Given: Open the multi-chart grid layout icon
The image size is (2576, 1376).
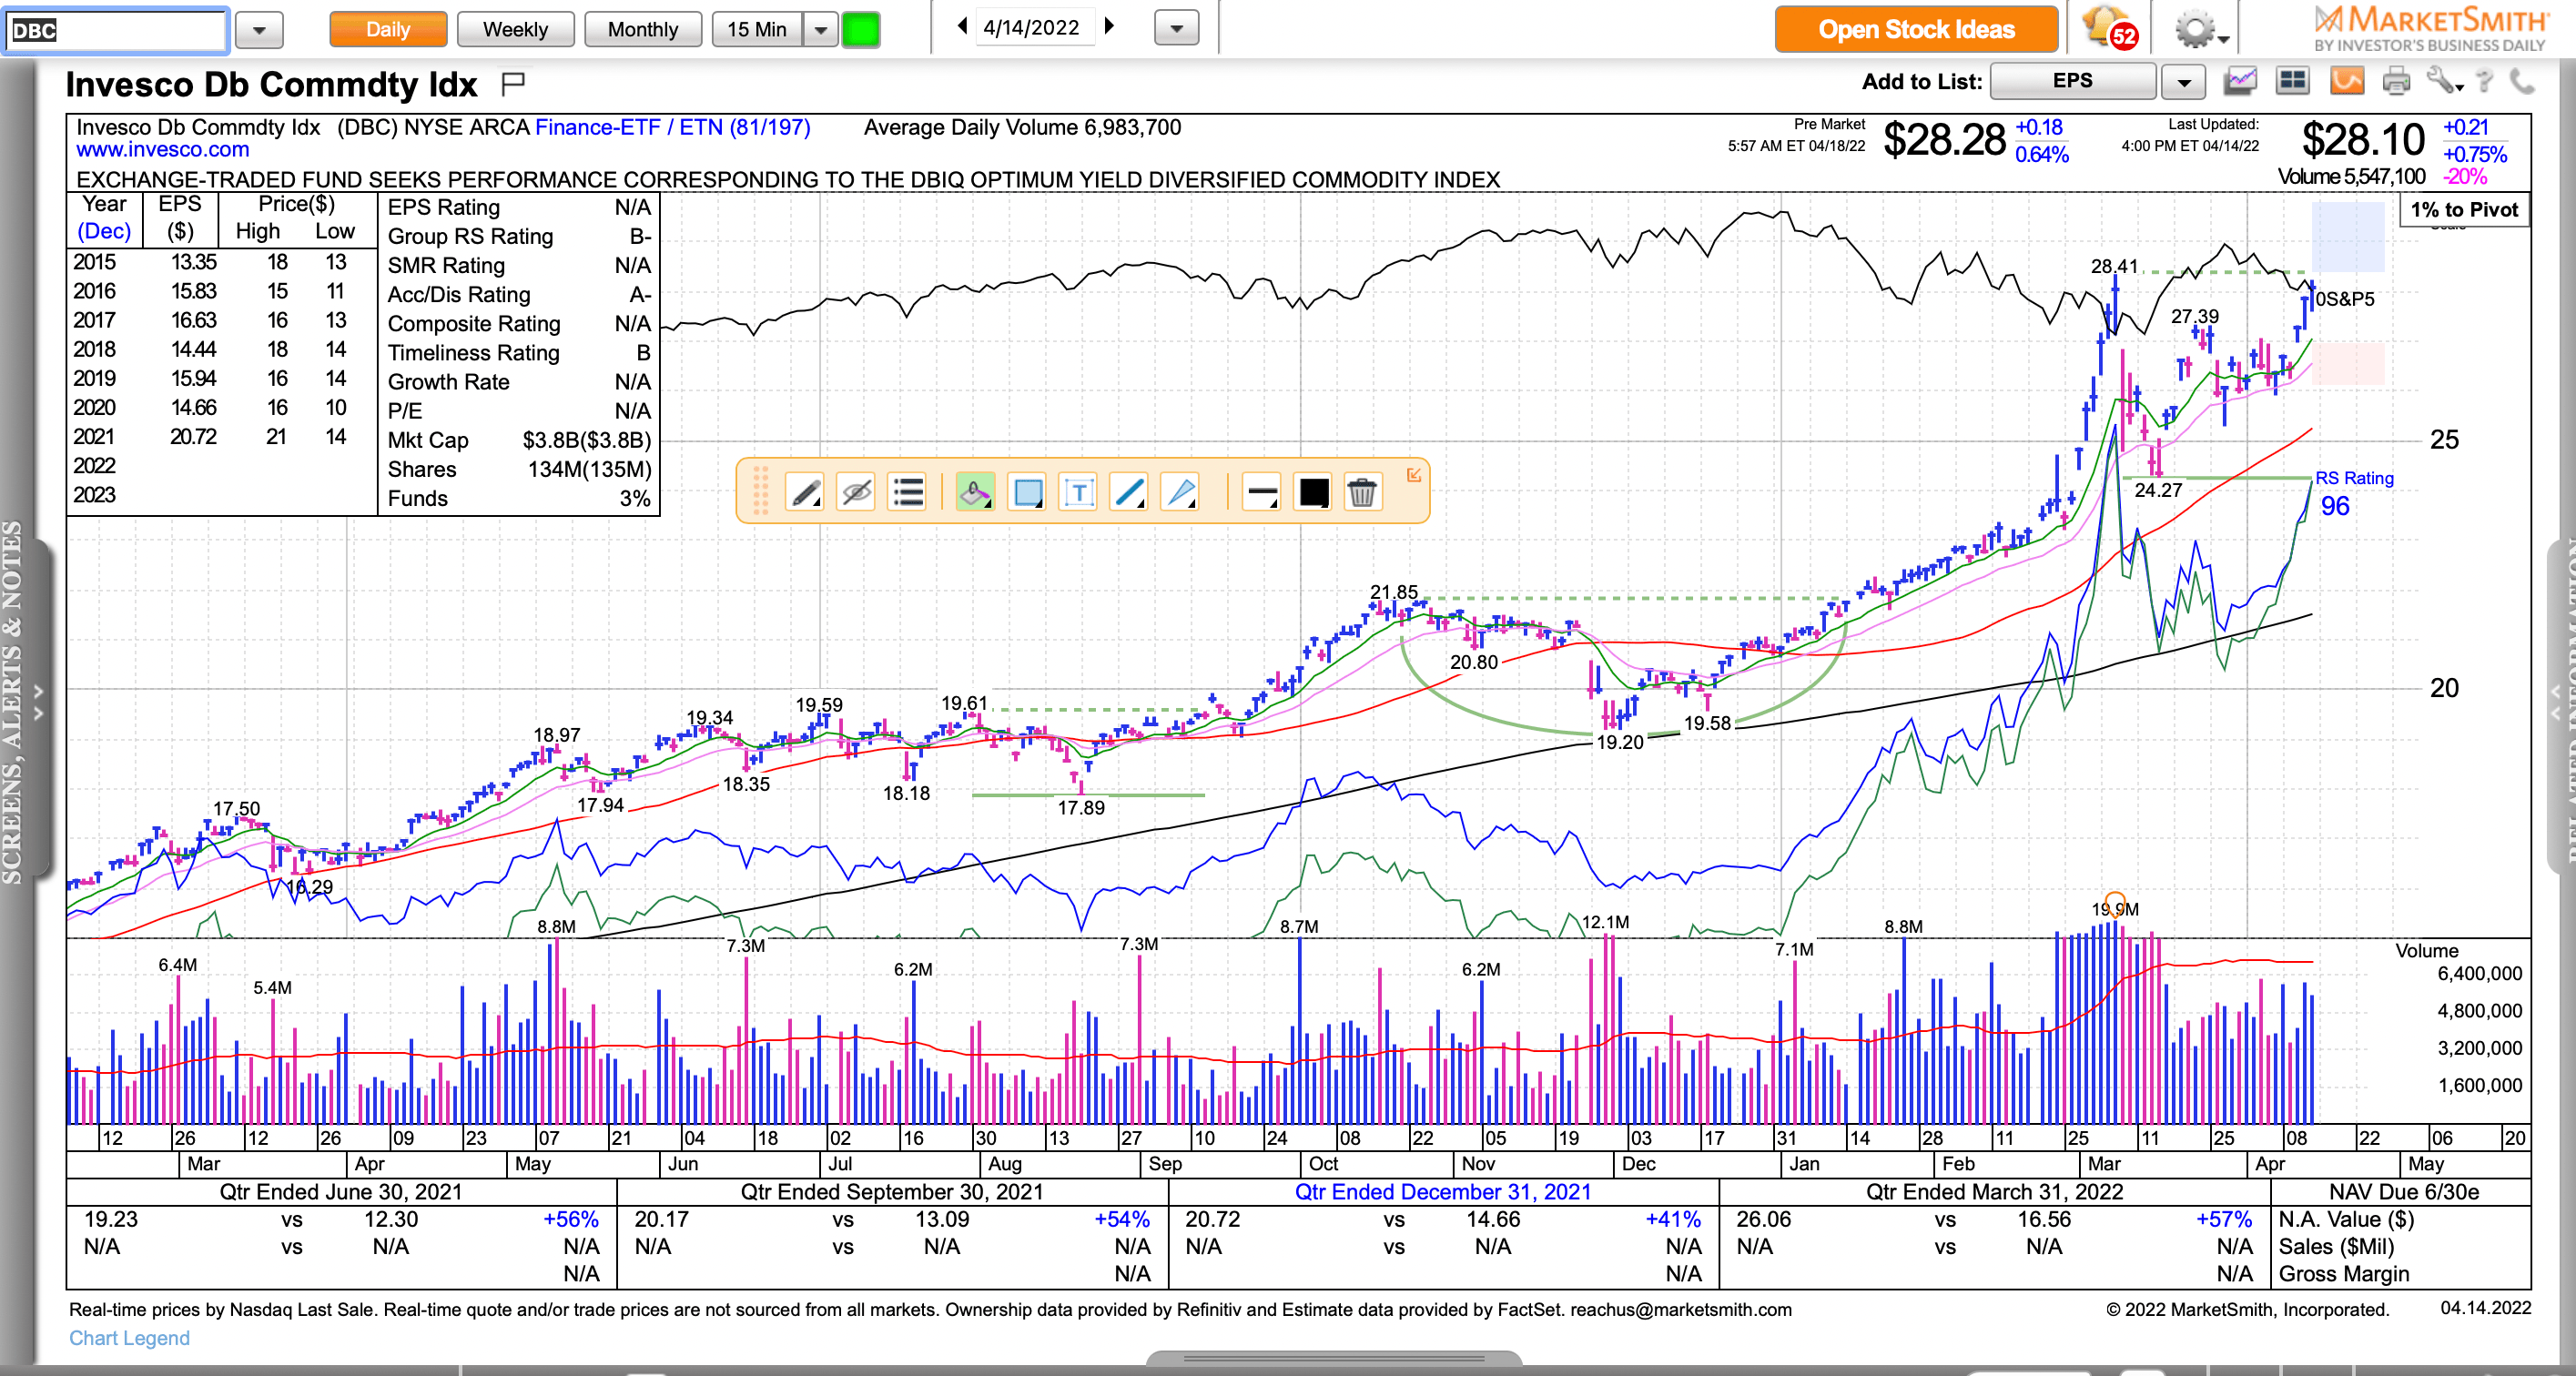Looking at the screenshot, I should [x=2292, y=81].
